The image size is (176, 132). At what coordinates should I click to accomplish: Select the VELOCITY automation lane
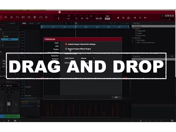click(x=30, y=102)
